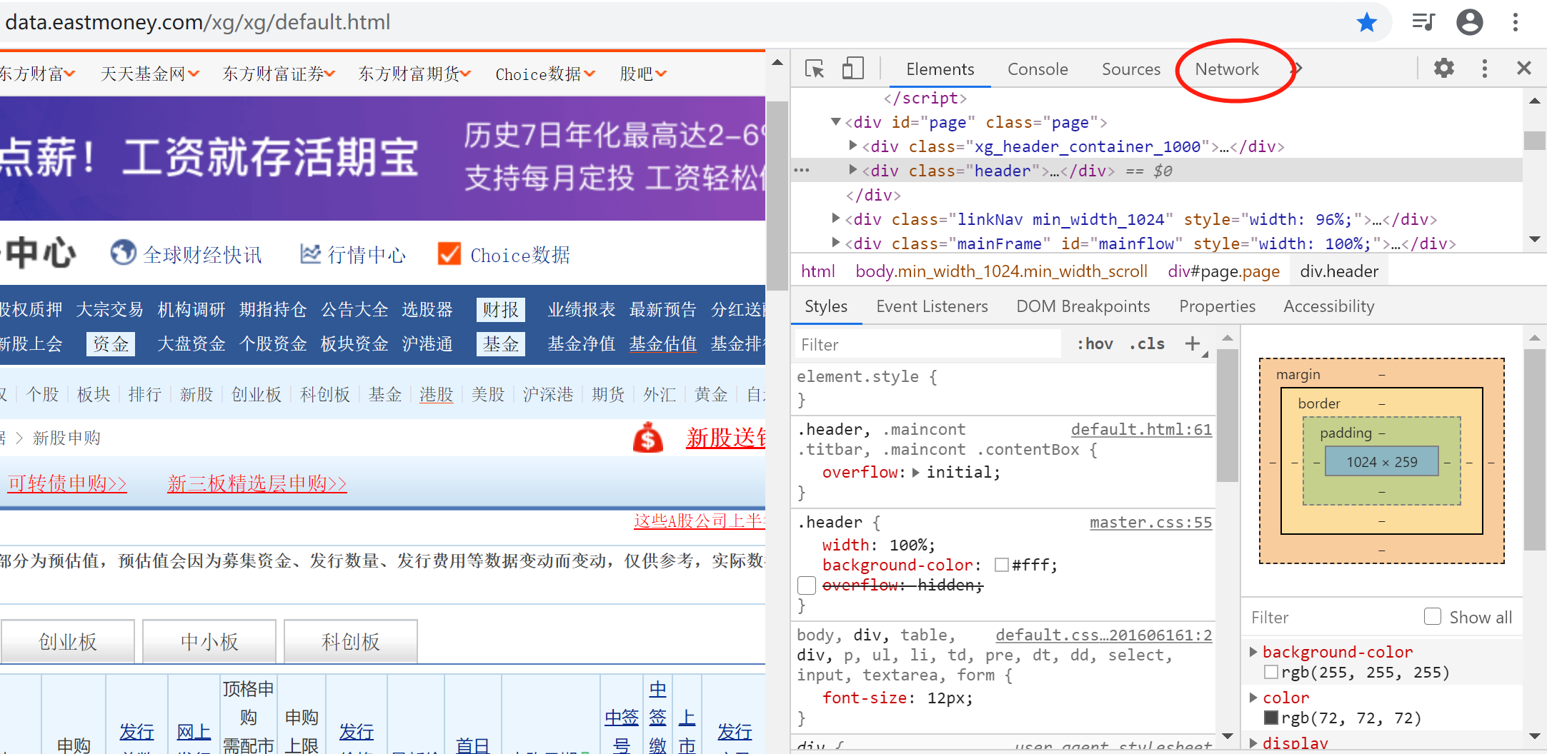
Task: Toggle the overflow: hidden declaration checkbox
Action: pyautogui.click(x=807, y=585)
